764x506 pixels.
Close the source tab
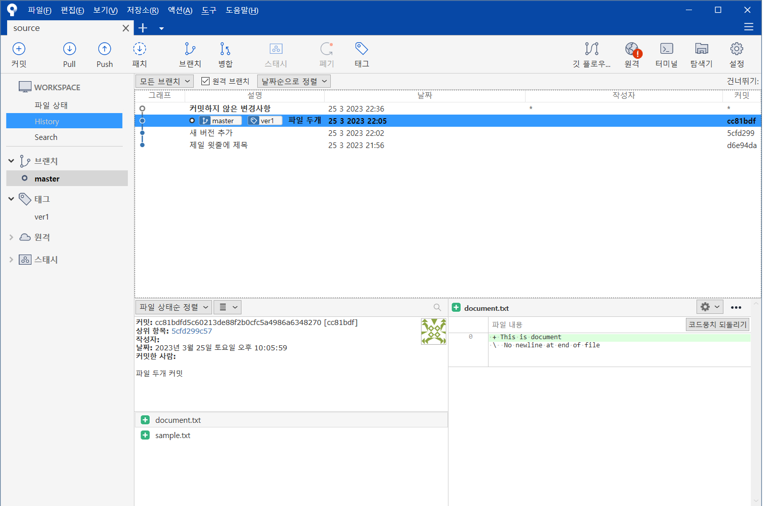pos(126,28)
